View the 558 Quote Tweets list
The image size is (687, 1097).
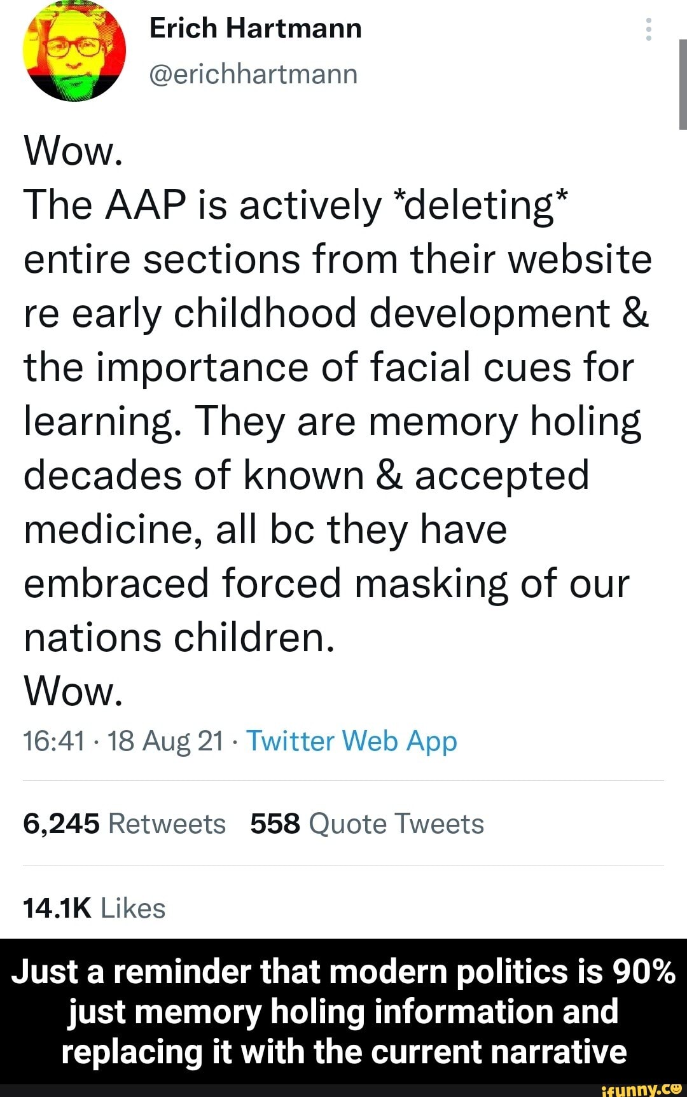tap(367, 824)
